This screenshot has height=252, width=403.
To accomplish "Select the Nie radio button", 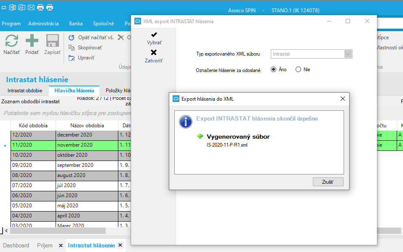I will [298, 70].
